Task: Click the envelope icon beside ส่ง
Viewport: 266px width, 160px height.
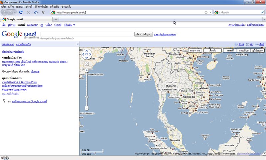Action: tap(248, 44)
